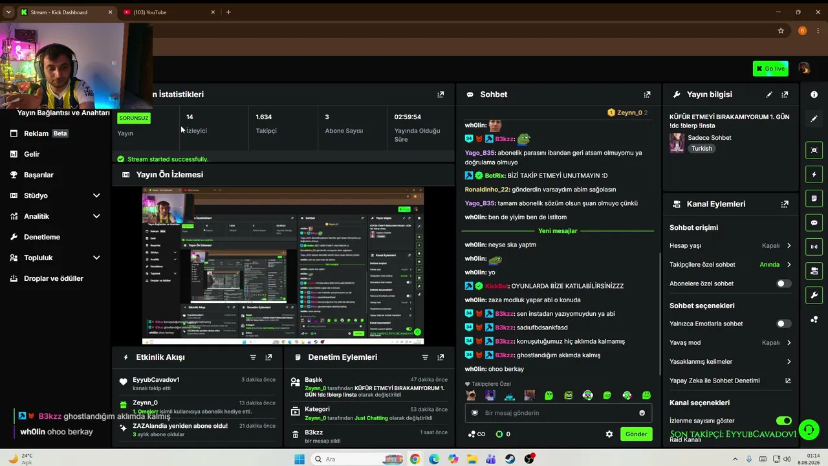Open the Windows Start menu
Screen dimensions: 828x466
click(x=299, y=459)
